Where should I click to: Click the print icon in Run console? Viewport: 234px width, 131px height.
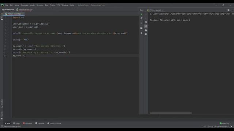(146, 30)
